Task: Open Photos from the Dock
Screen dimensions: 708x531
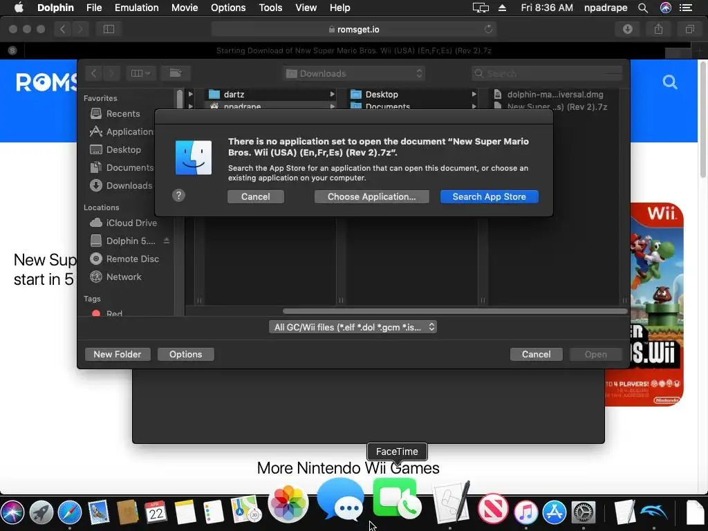Action: 288,503
